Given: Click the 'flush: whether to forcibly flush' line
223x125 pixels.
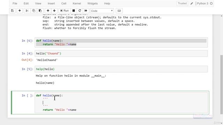Looking at the screenshot, I should (x=79, y=28).
